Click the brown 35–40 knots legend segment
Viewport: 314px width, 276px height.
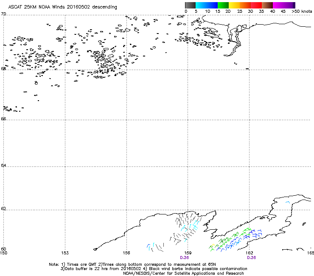pos(267,5)
